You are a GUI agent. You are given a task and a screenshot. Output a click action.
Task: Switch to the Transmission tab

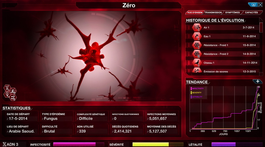(x=213, y=13)
